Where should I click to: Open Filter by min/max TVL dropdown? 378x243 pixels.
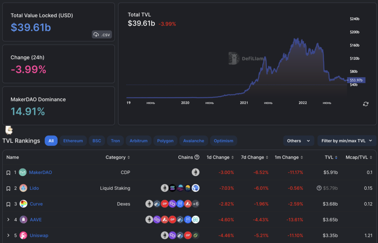[347, 141]
